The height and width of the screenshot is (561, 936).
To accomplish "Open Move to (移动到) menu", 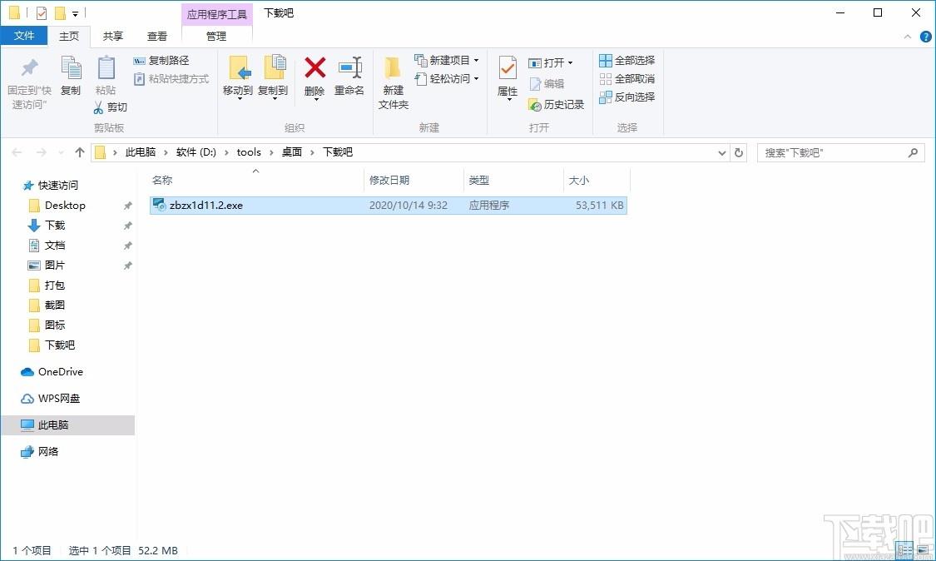I will tap(238, 77).
